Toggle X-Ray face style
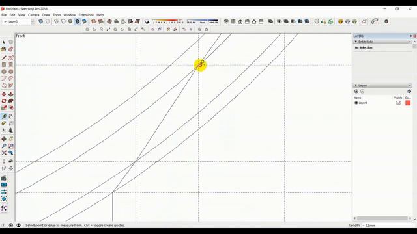Image resolution: width=417 pixels, height=234 pixels. pyautogui.click(x=40, y=21)
